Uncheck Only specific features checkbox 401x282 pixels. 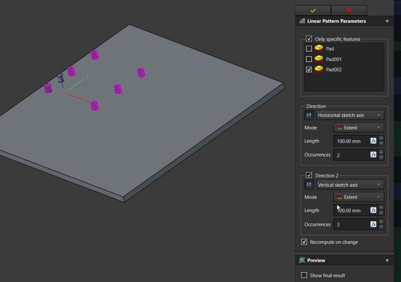(309, 39)
